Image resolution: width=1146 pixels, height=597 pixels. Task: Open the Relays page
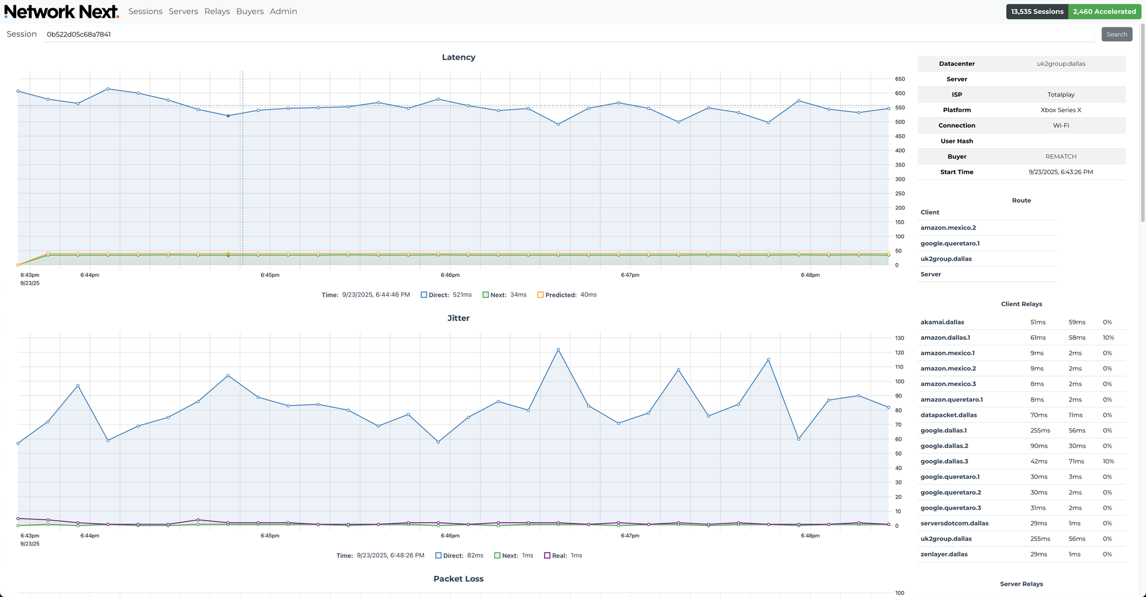pyautogui.click(x=217, y=11)
